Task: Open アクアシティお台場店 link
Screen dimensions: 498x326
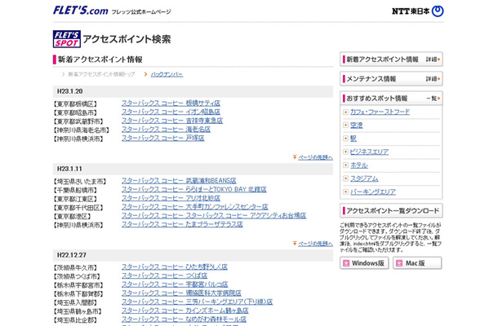Action: coord(214,215)
